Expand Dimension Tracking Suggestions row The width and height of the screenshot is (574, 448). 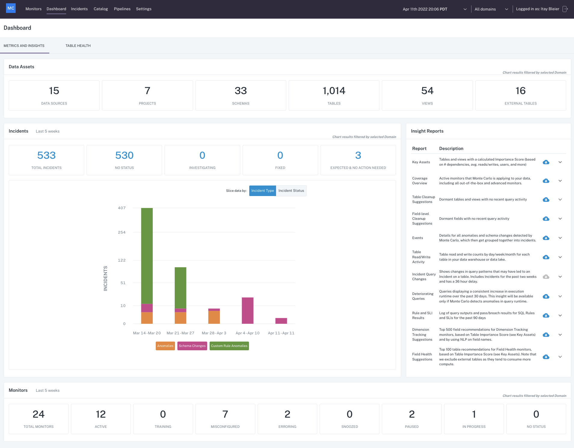click(x=560, y=335)
